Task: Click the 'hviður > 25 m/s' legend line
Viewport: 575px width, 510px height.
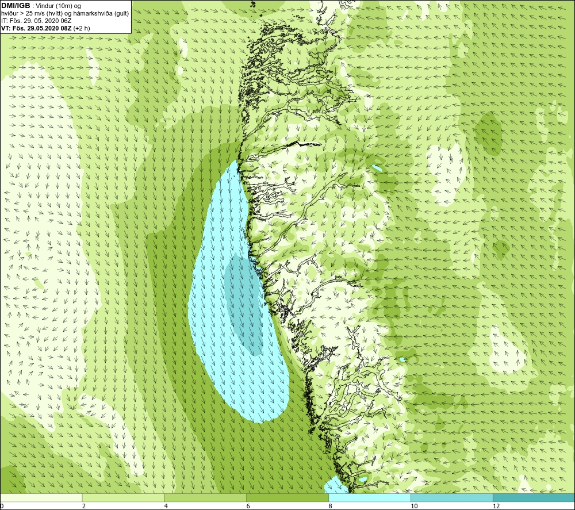Action: (x=65, y=13)
